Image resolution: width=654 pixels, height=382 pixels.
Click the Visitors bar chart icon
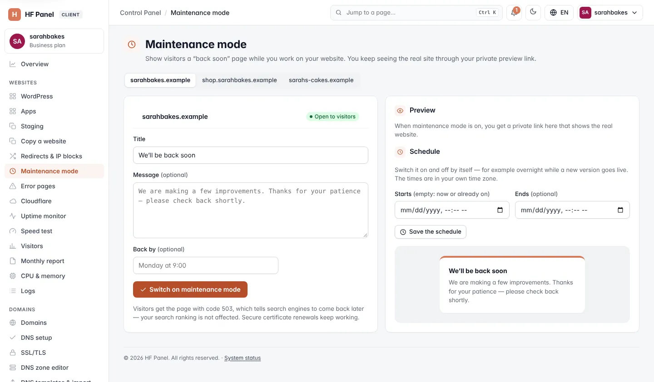13,246
